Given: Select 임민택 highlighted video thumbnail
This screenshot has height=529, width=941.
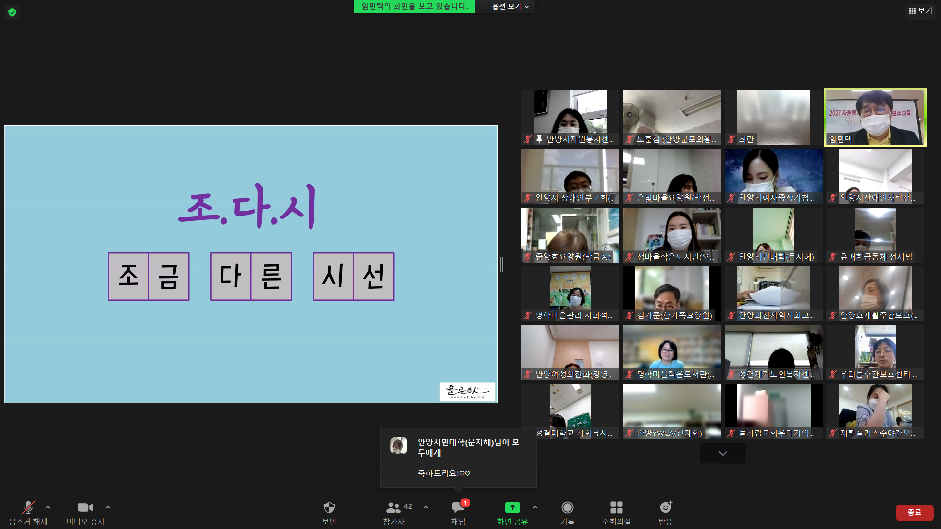Looking at the screenshot, I should point(875,118).
